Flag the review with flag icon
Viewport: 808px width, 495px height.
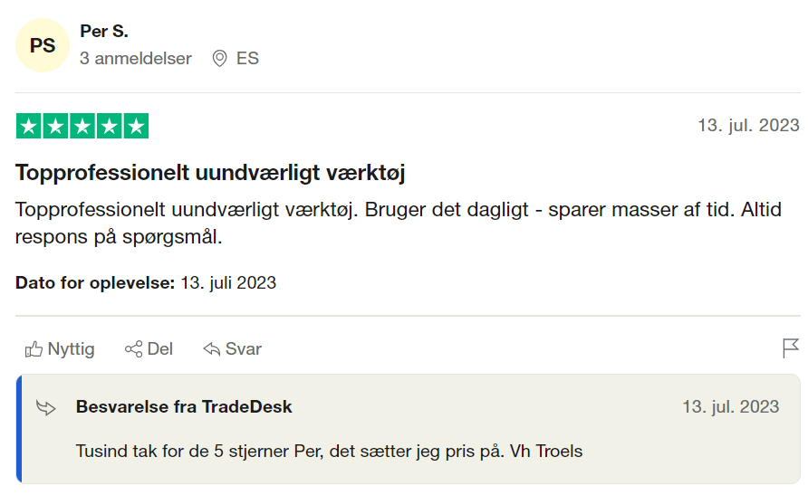791,348
